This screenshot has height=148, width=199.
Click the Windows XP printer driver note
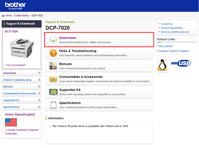[90, 126]
